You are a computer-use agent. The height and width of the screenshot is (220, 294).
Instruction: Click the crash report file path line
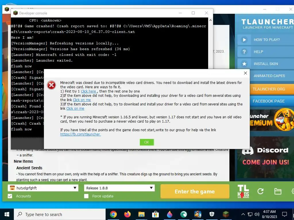pyautogui.click(x=108, y=29)
